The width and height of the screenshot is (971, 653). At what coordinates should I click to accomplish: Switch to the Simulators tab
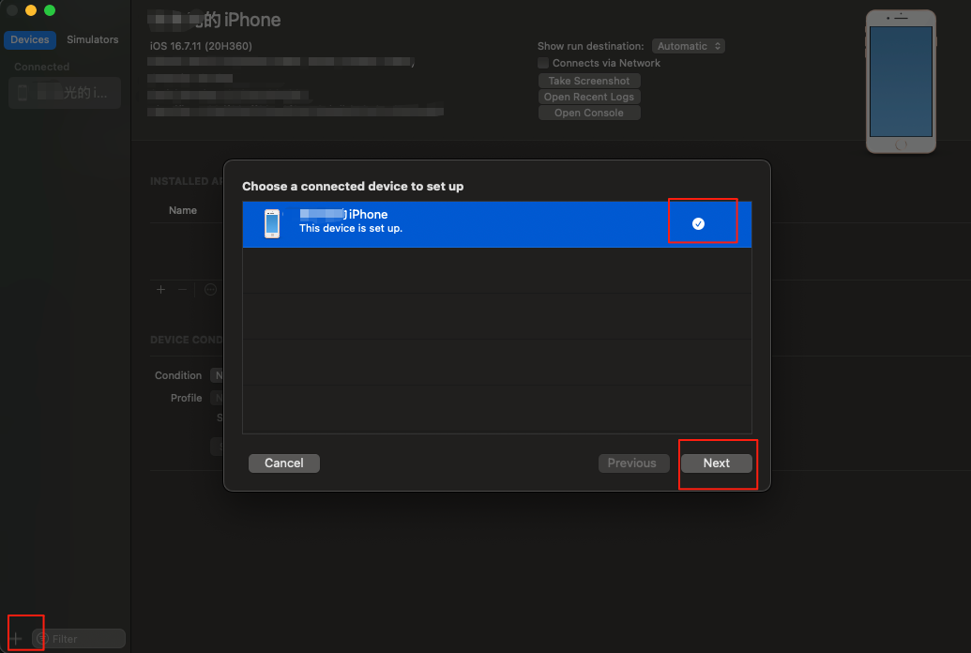click(92, 39)
